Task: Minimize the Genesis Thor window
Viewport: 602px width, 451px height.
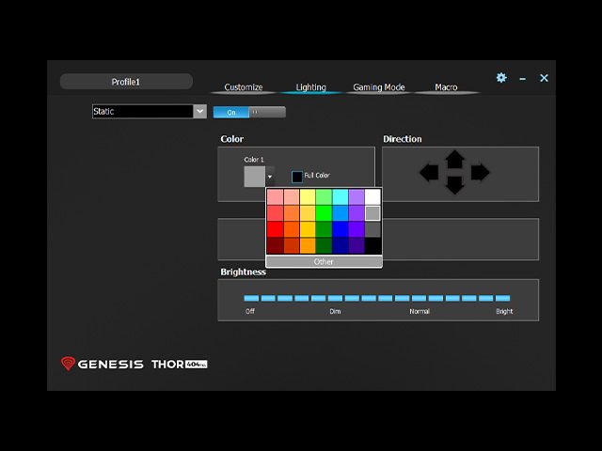Action: click(523, 79)
